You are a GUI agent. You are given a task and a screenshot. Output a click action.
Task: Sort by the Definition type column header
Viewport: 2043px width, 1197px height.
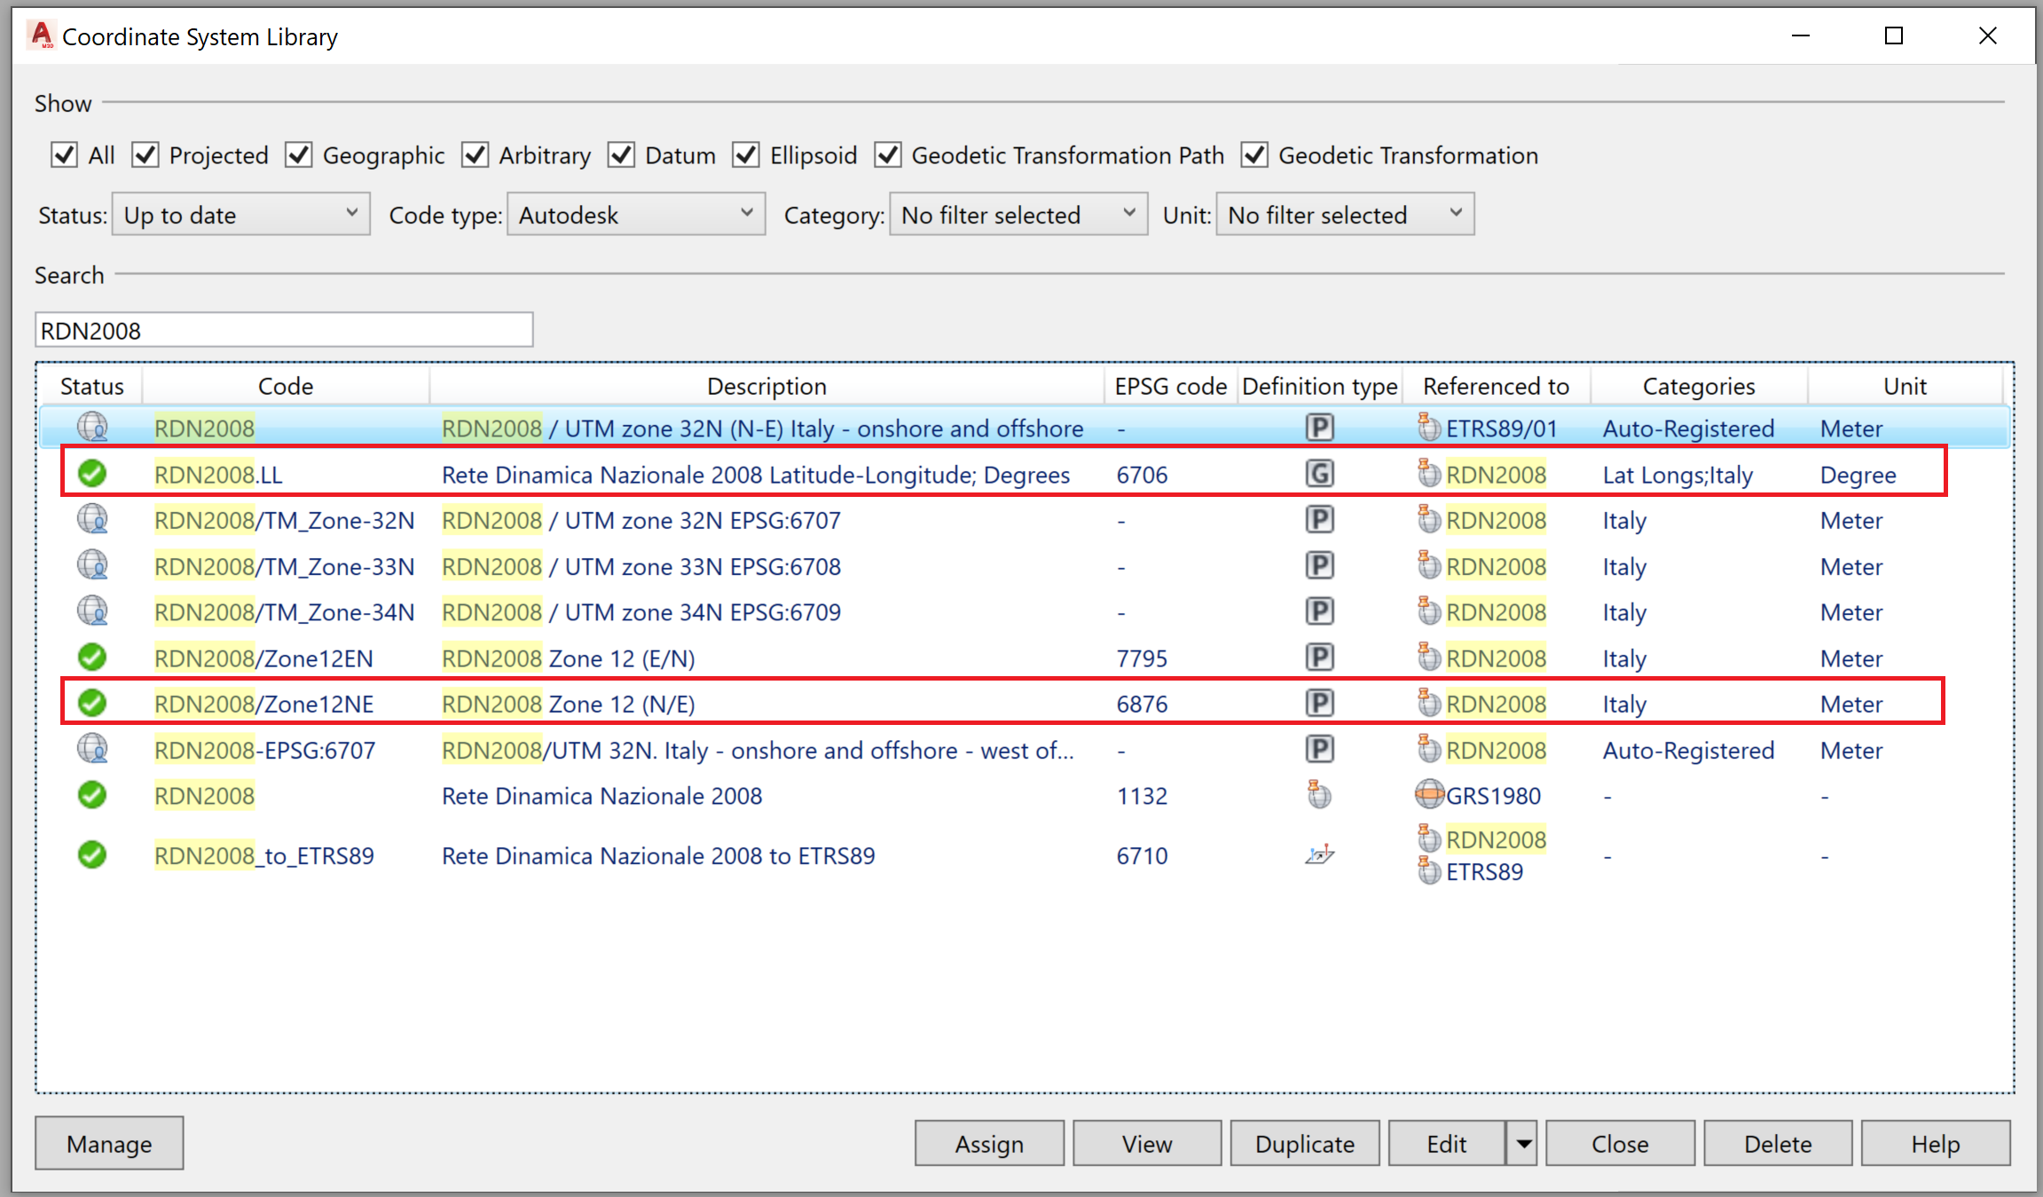click(x=1319, y=386)
